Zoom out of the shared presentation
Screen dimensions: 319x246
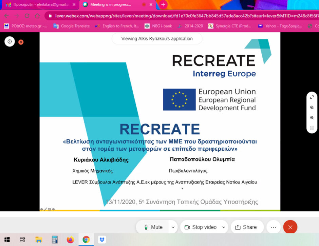click(x=312, y=118)
